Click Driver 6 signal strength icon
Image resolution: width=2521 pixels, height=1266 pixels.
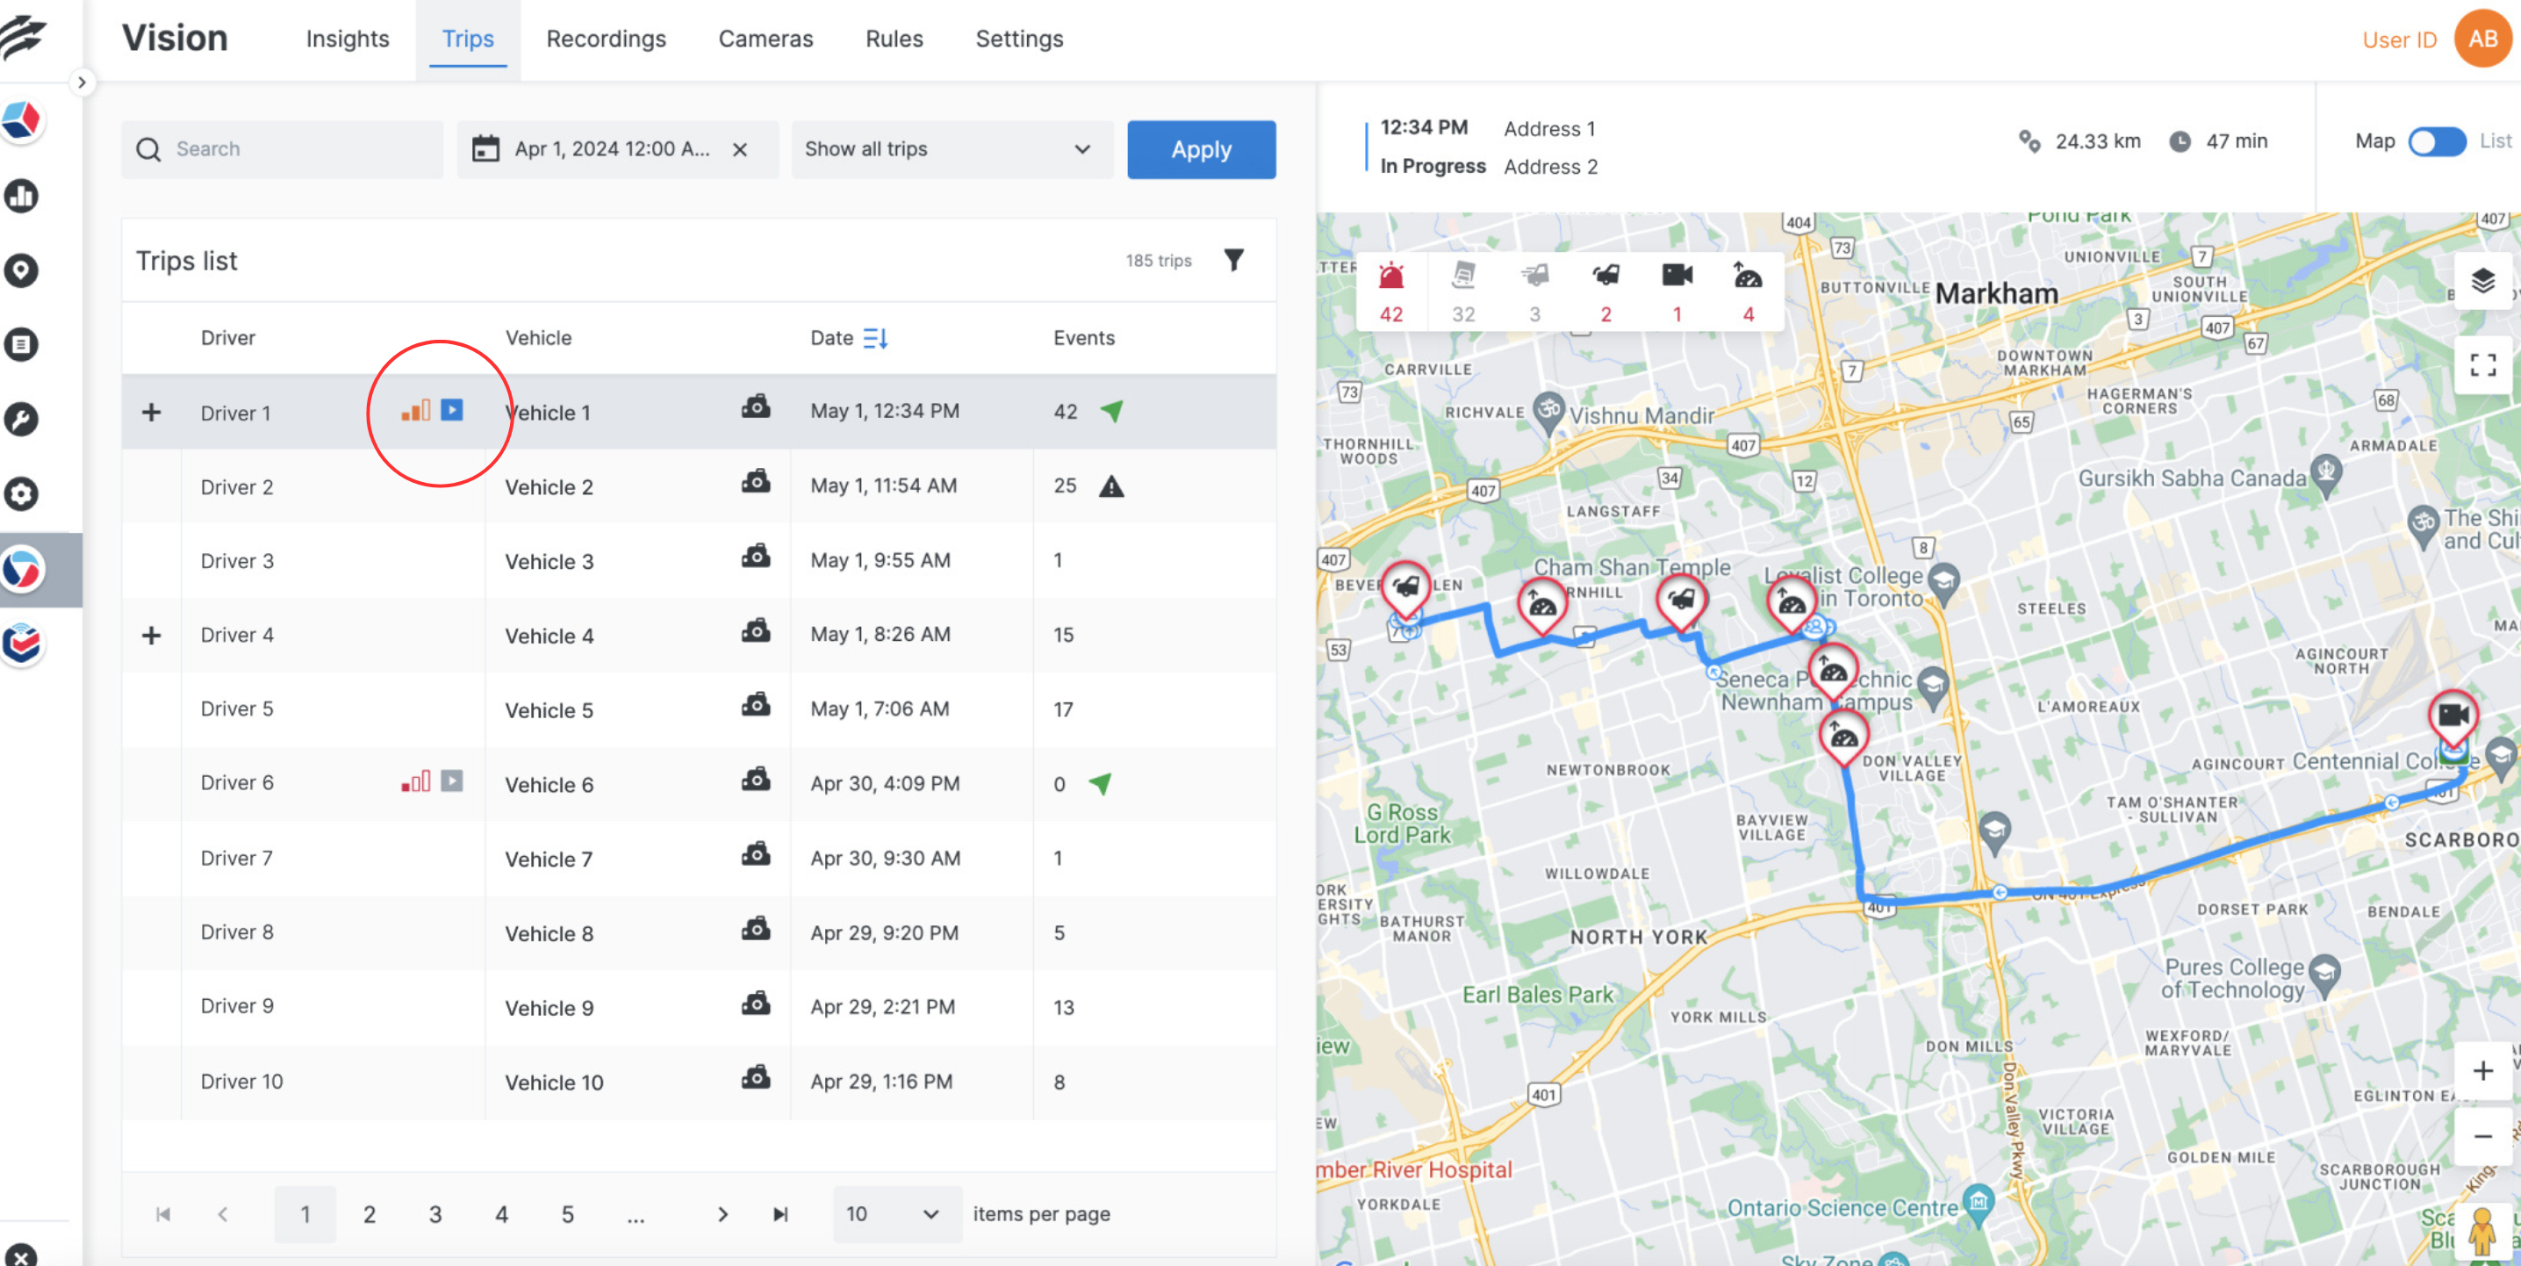point(416,781)
